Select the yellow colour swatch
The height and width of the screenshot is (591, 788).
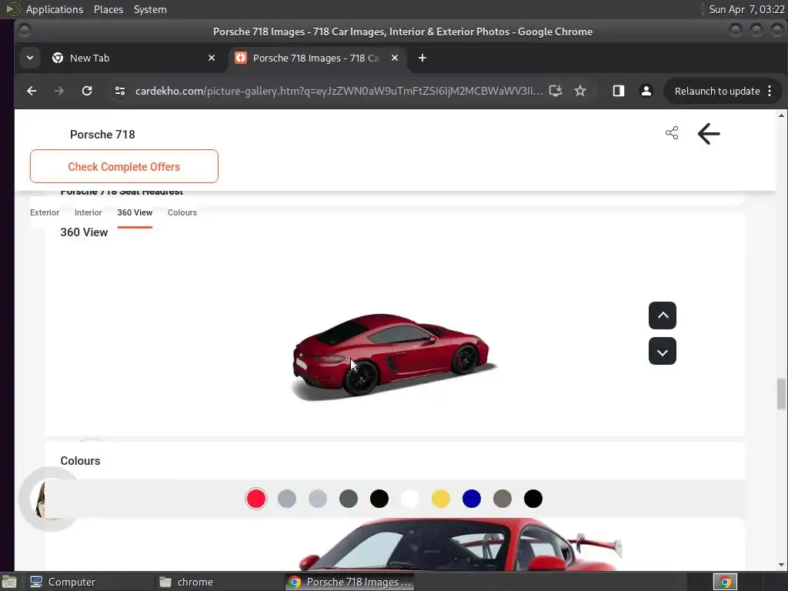441,499
